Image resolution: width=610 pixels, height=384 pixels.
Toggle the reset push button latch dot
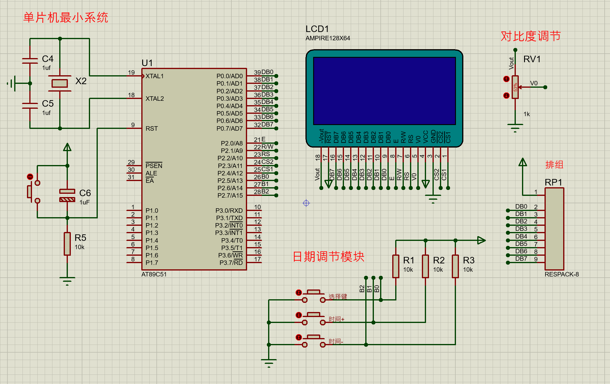30,177
